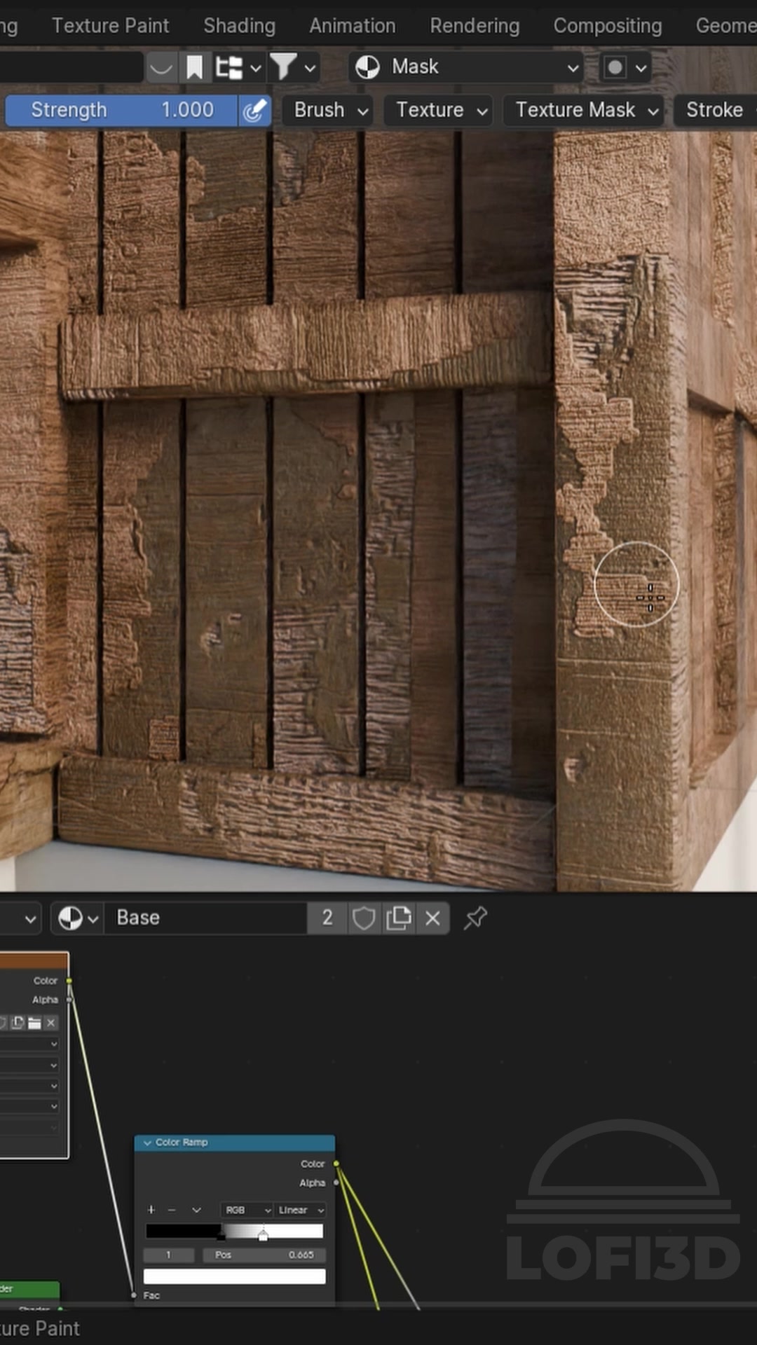The height and width of the screenshot is (1345, 757).
Task: Duplicate the Base material with the copy icon
Action: tap(399, 918)
